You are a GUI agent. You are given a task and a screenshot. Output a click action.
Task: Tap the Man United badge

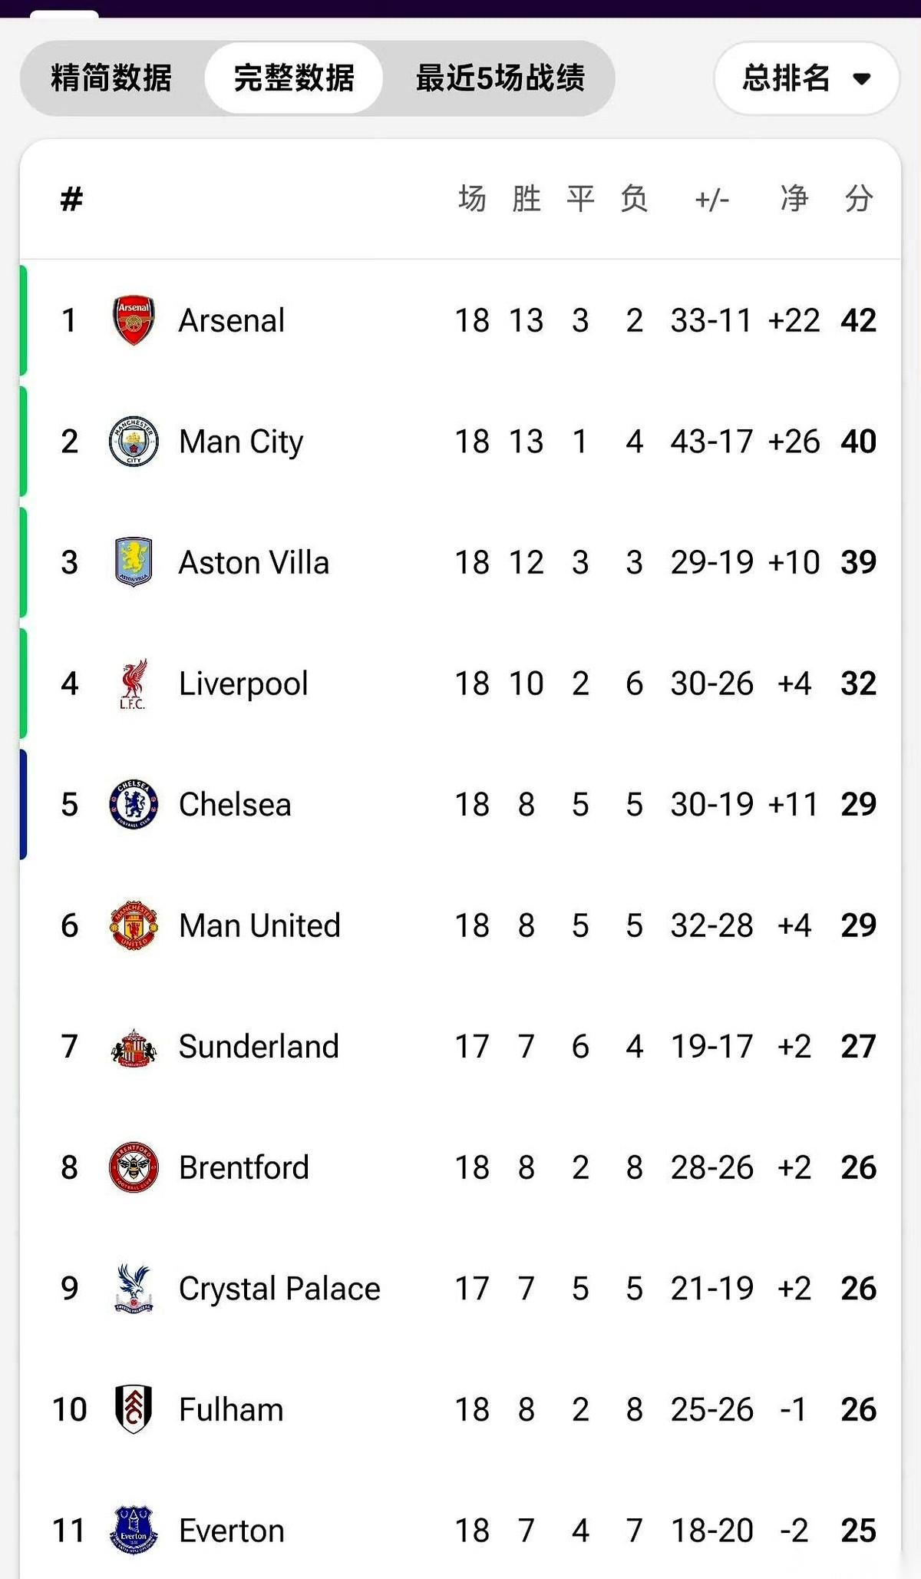pos(134,925)
